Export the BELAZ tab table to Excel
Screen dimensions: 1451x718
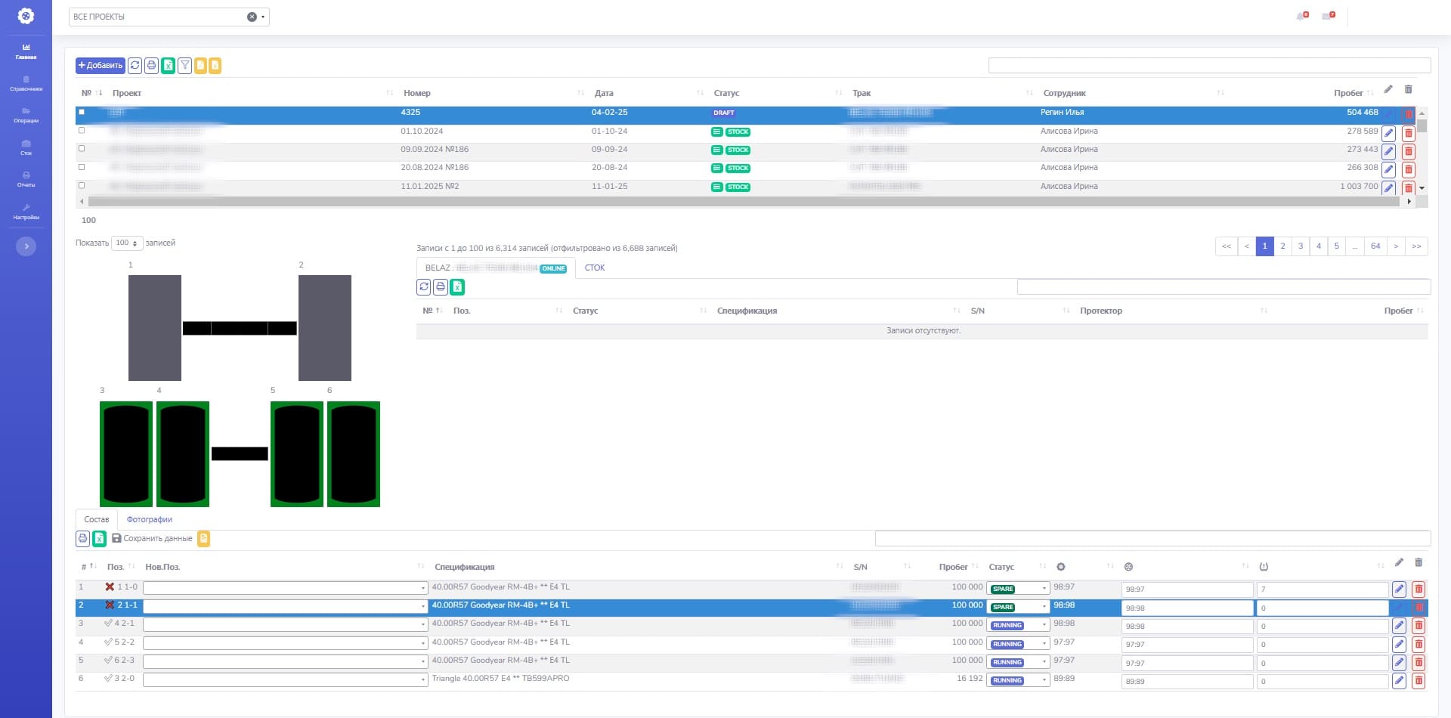pos(457,287)
